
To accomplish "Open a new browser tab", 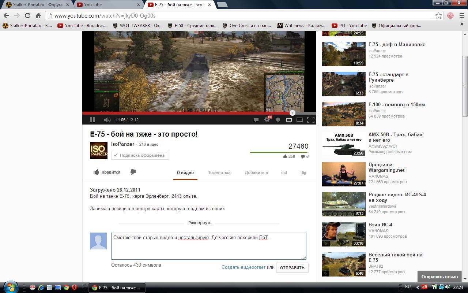I will 222,5.
